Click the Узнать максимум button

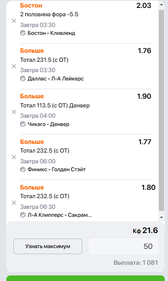(48, 246)
